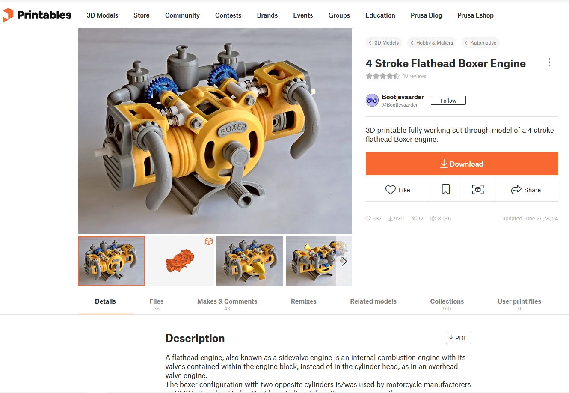Toggle Follow for Bootjevaarder
The image size is (569, 393).
pos(448,101)
